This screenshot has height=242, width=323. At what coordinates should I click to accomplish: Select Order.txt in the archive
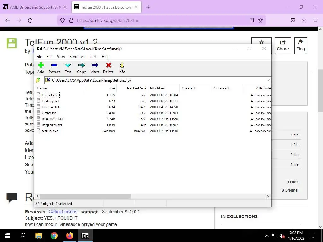[49, 113]
